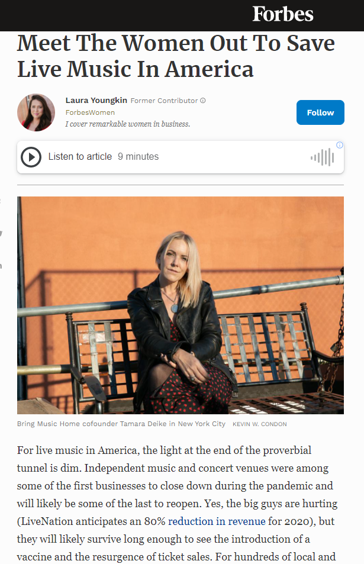Click the Bring Music Home photo caption
The height and width of the screenshot is (564, 364).
pos(121,424)
